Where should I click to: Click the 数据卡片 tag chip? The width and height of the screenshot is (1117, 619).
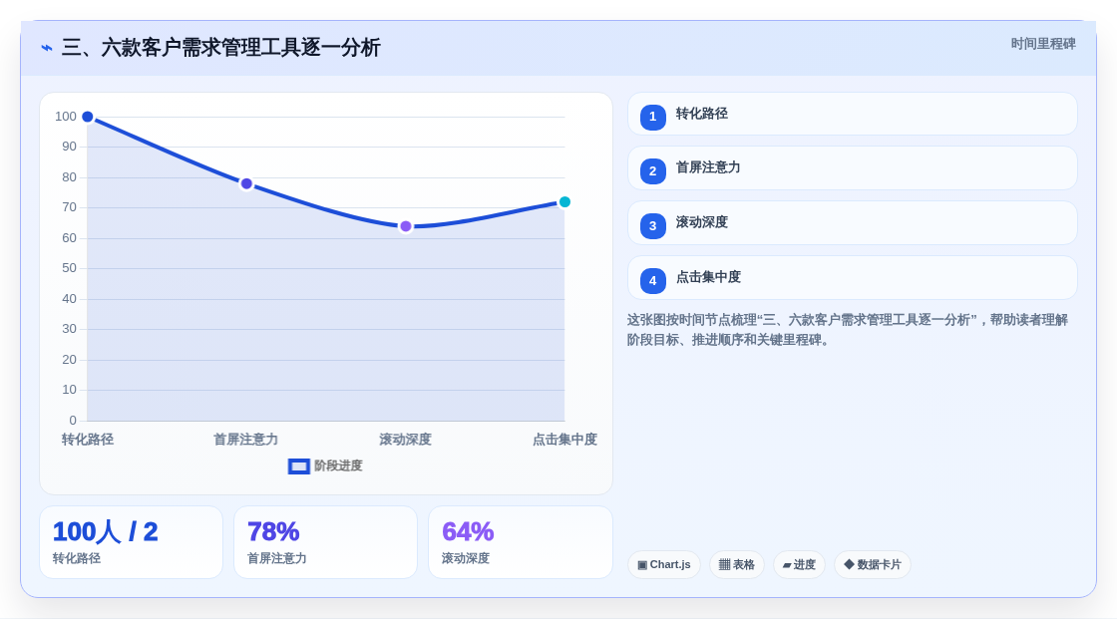click(x=873, y=565)
